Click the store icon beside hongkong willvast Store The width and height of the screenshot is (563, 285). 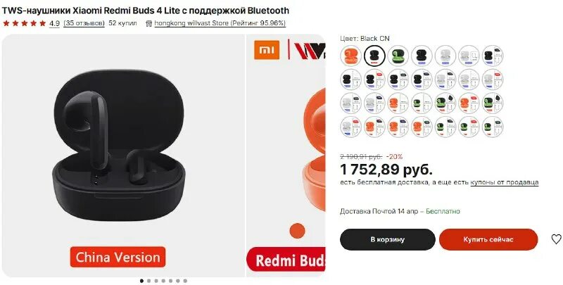pos(149,23)
